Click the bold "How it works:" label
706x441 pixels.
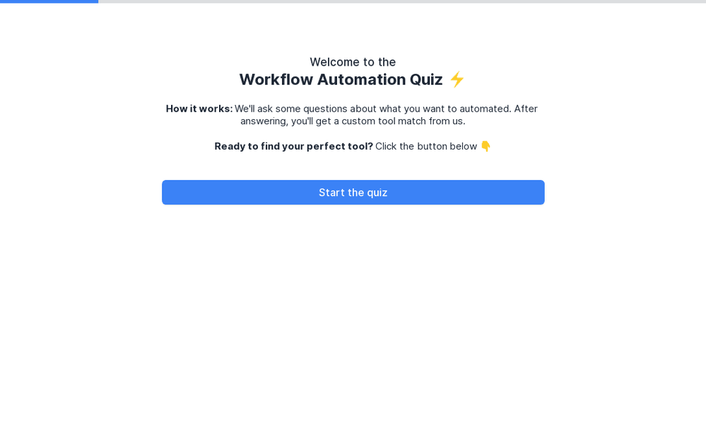199,109
